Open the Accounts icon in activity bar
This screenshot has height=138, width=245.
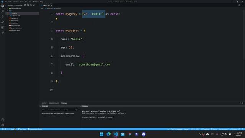(3, 120)
